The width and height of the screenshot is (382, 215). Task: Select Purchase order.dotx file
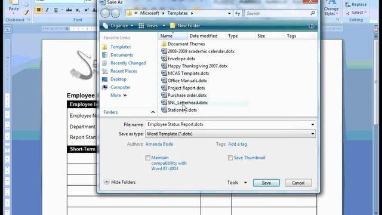point(184,96)
